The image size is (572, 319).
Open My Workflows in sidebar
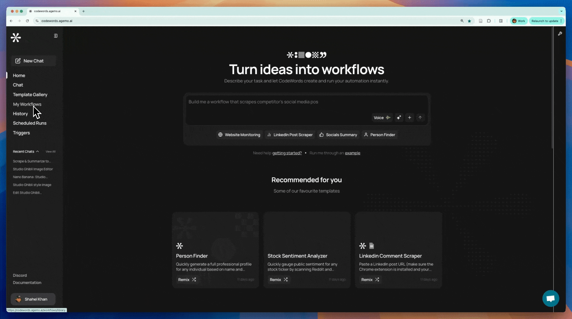[27, 104]
